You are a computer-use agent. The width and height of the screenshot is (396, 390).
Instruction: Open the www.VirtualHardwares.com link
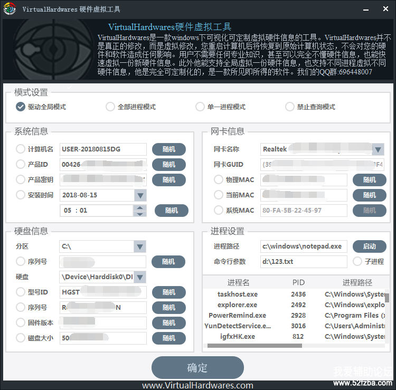(197, 385)
